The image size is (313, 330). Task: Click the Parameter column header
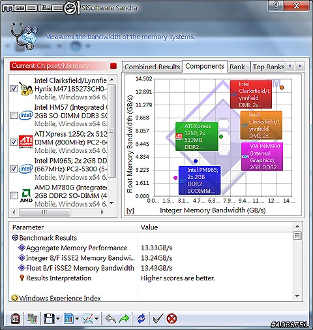coord(74,227)
